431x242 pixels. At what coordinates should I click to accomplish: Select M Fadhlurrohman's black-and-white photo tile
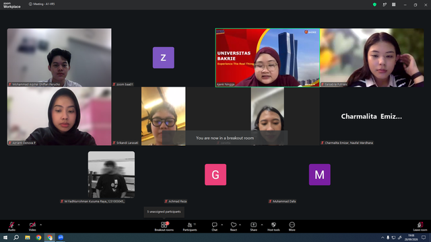point(111,175)
